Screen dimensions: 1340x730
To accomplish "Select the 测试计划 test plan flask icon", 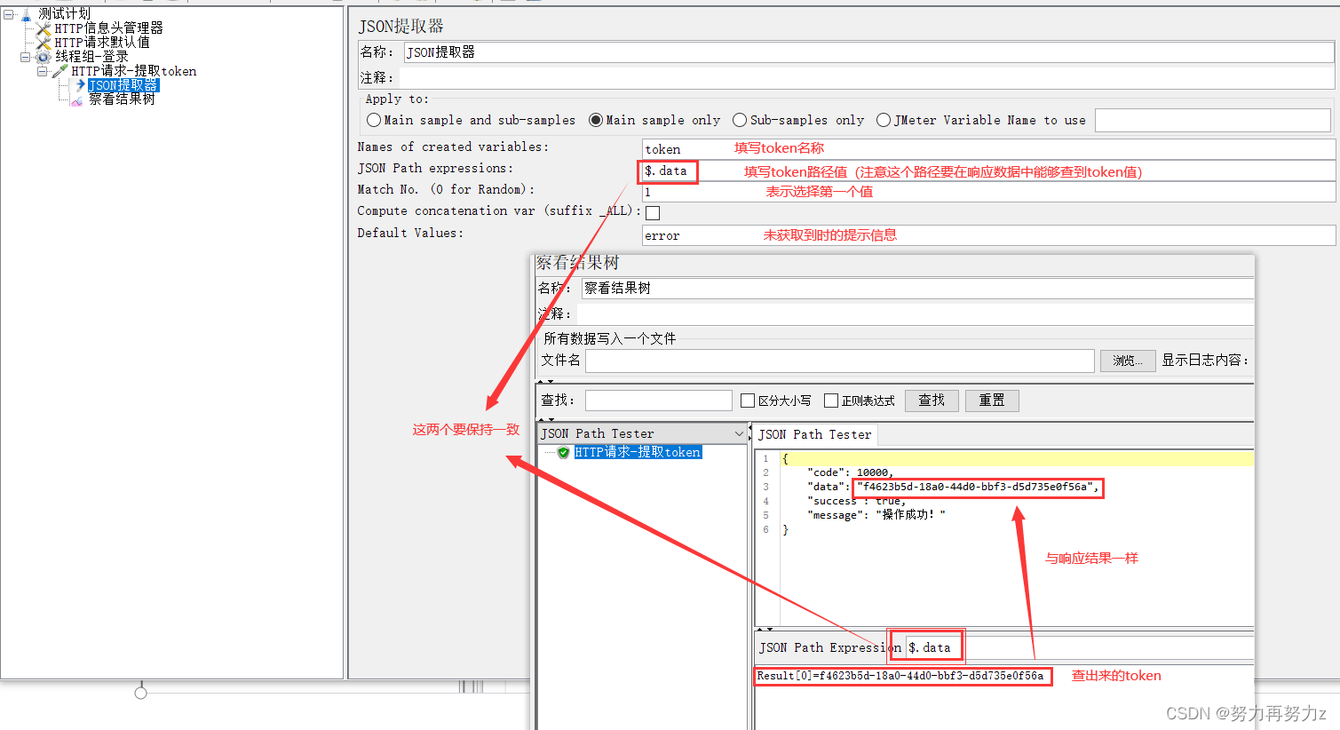I will [25, 13].
